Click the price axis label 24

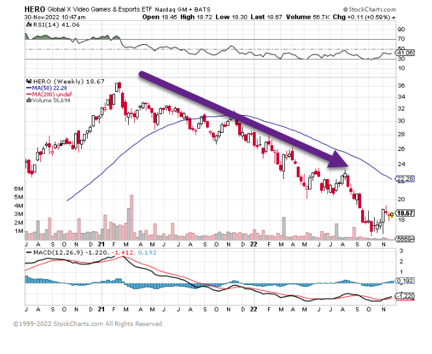401,164
